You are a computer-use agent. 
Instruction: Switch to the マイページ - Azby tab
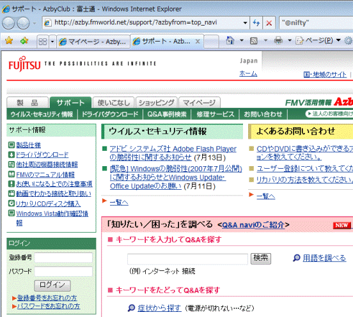[x=93, y=42]
